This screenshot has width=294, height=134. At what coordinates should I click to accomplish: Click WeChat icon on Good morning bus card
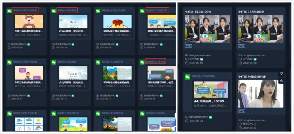pyautogui.click(x=142, y=114)
